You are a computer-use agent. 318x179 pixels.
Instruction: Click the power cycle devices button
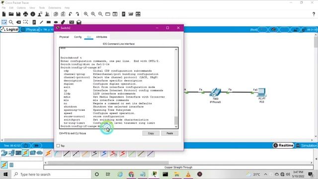point(26,146)
